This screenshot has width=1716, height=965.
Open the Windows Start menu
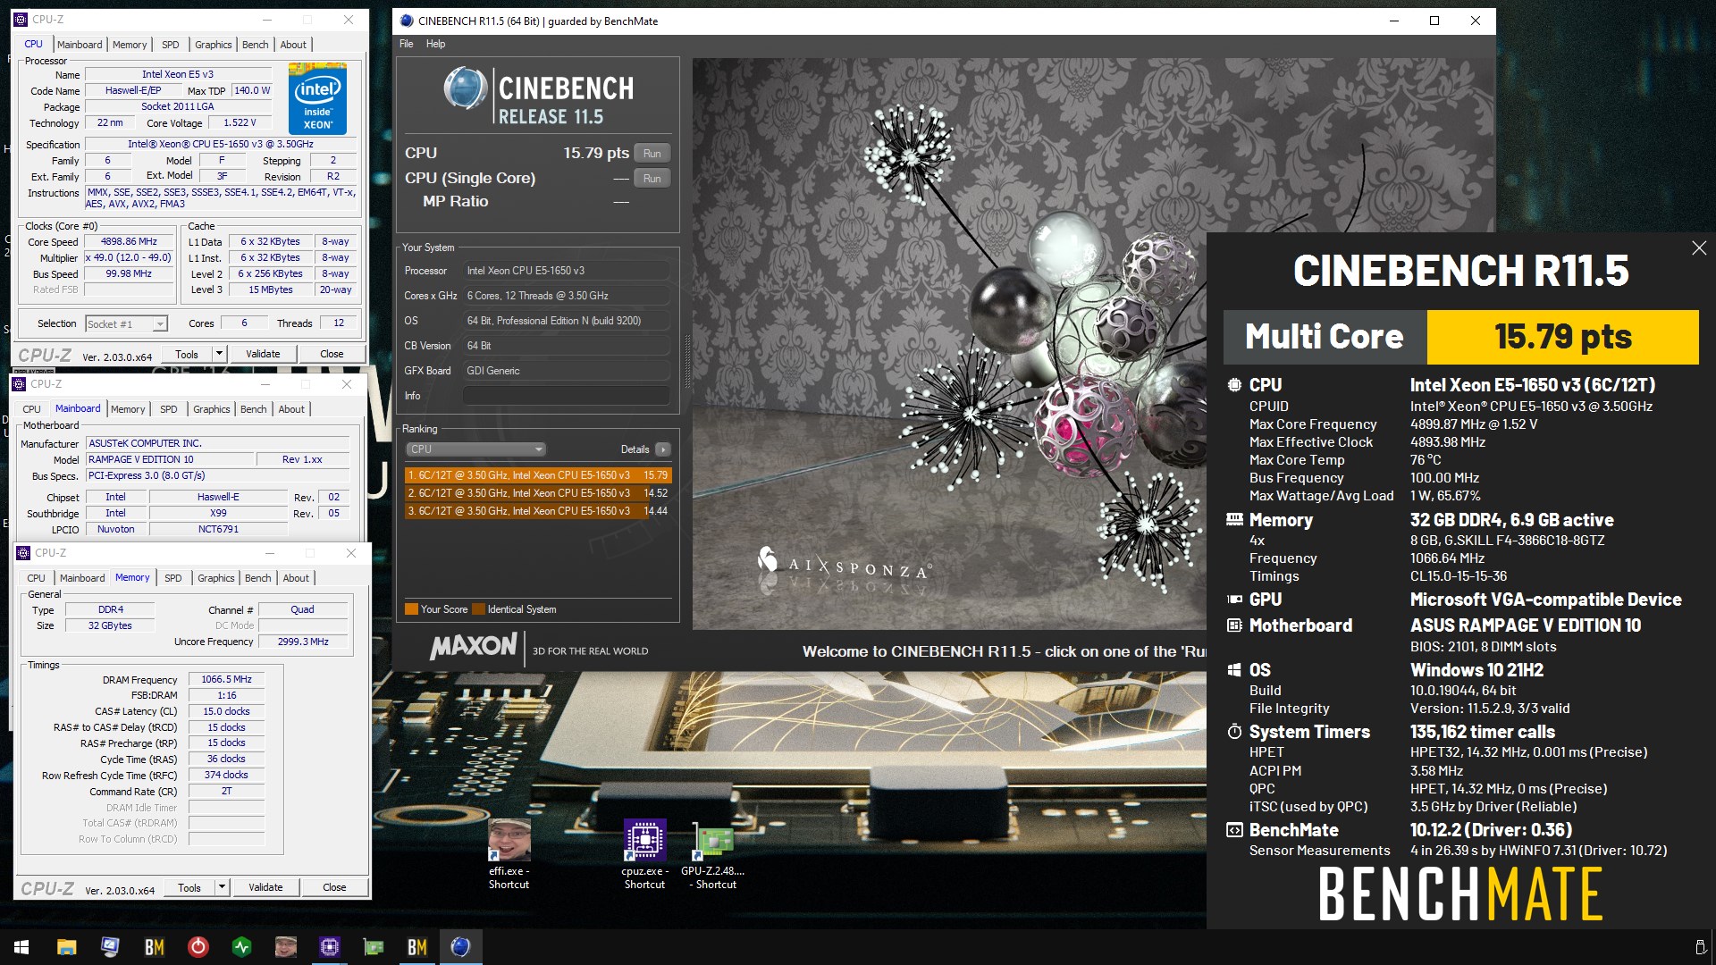point(21,947)
